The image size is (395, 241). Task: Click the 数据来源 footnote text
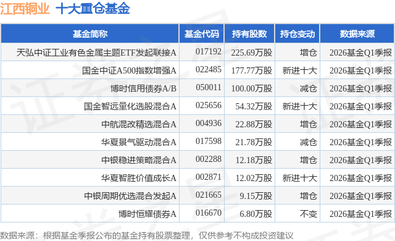[147, 235]
